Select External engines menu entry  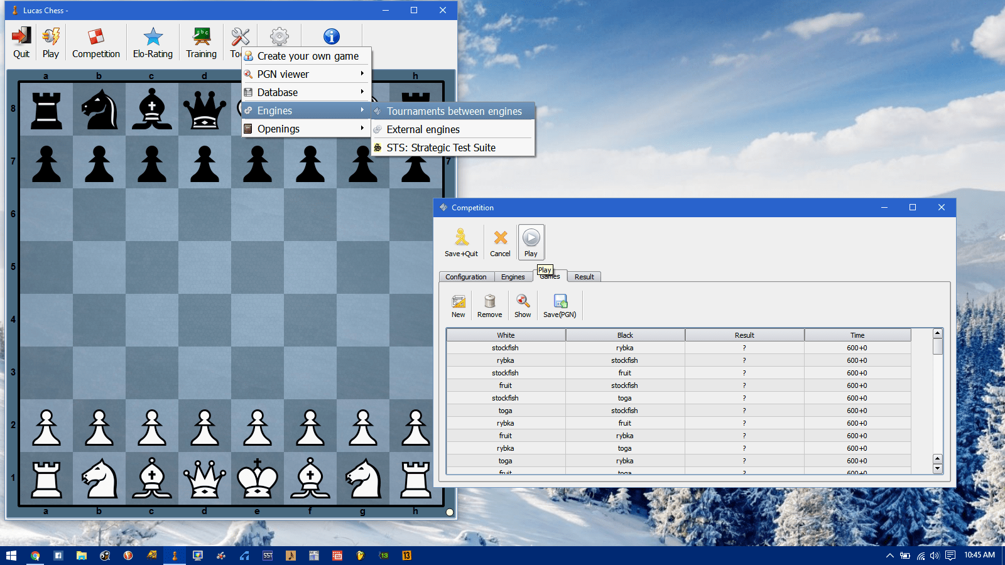tap(453, 129)
